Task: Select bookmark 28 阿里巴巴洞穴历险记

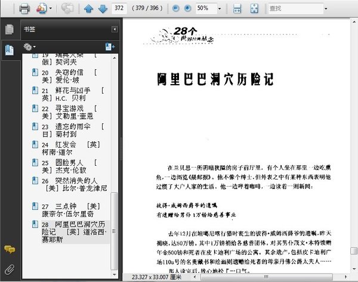Action: [74, 232]
